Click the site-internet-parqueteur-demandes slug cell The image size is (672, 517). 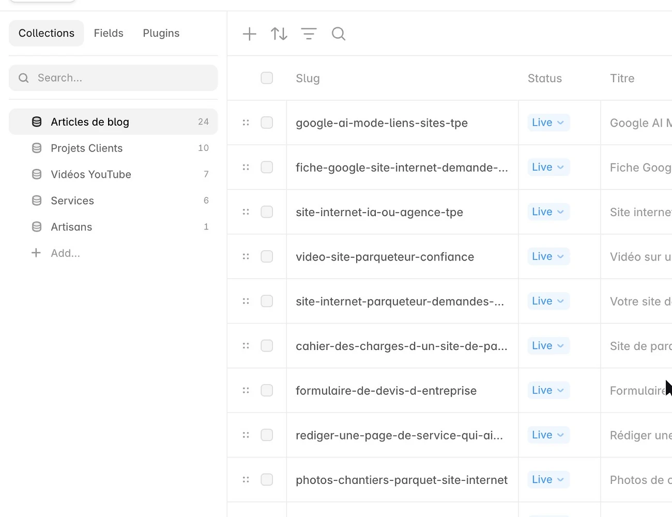pos(402,301)
